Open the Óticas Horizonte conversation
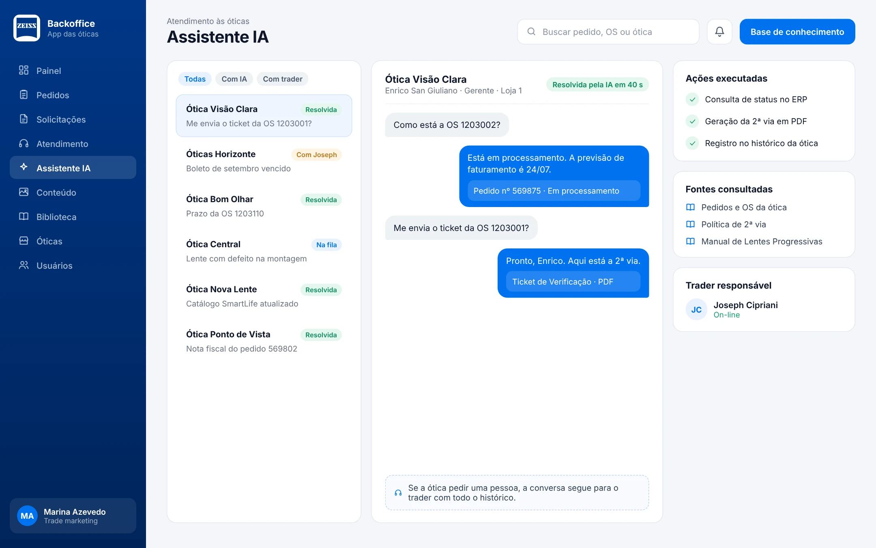This screenshot has height=548, width=876. point(264,161)
